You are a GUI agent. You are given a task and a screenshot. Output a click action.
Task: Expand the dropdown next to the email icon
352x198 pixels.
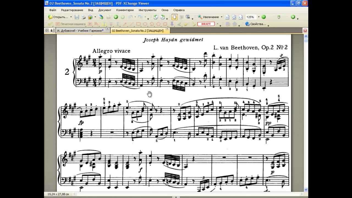point(95,17)
